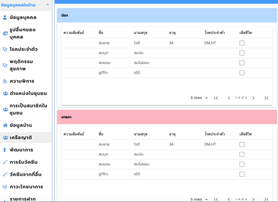This screenshot has height=202, width=278.
Task: Click the photo gallery icon for รูปอื่นๆของบุคคล
Action: pyautogui.click(x=5, y=33)
